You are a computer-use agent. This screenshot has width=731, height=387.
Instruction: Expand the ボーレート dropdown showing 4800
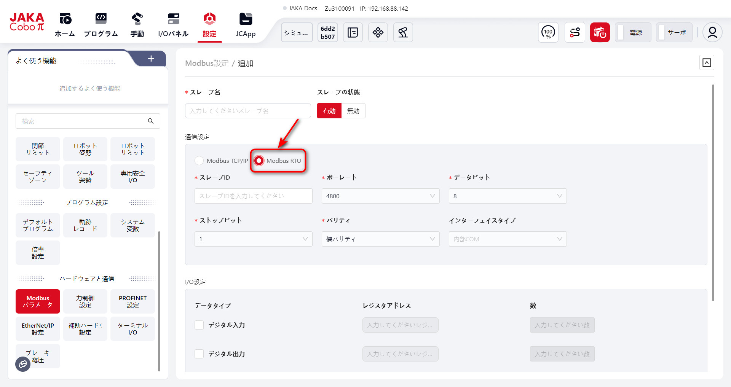tap(380, 196)
